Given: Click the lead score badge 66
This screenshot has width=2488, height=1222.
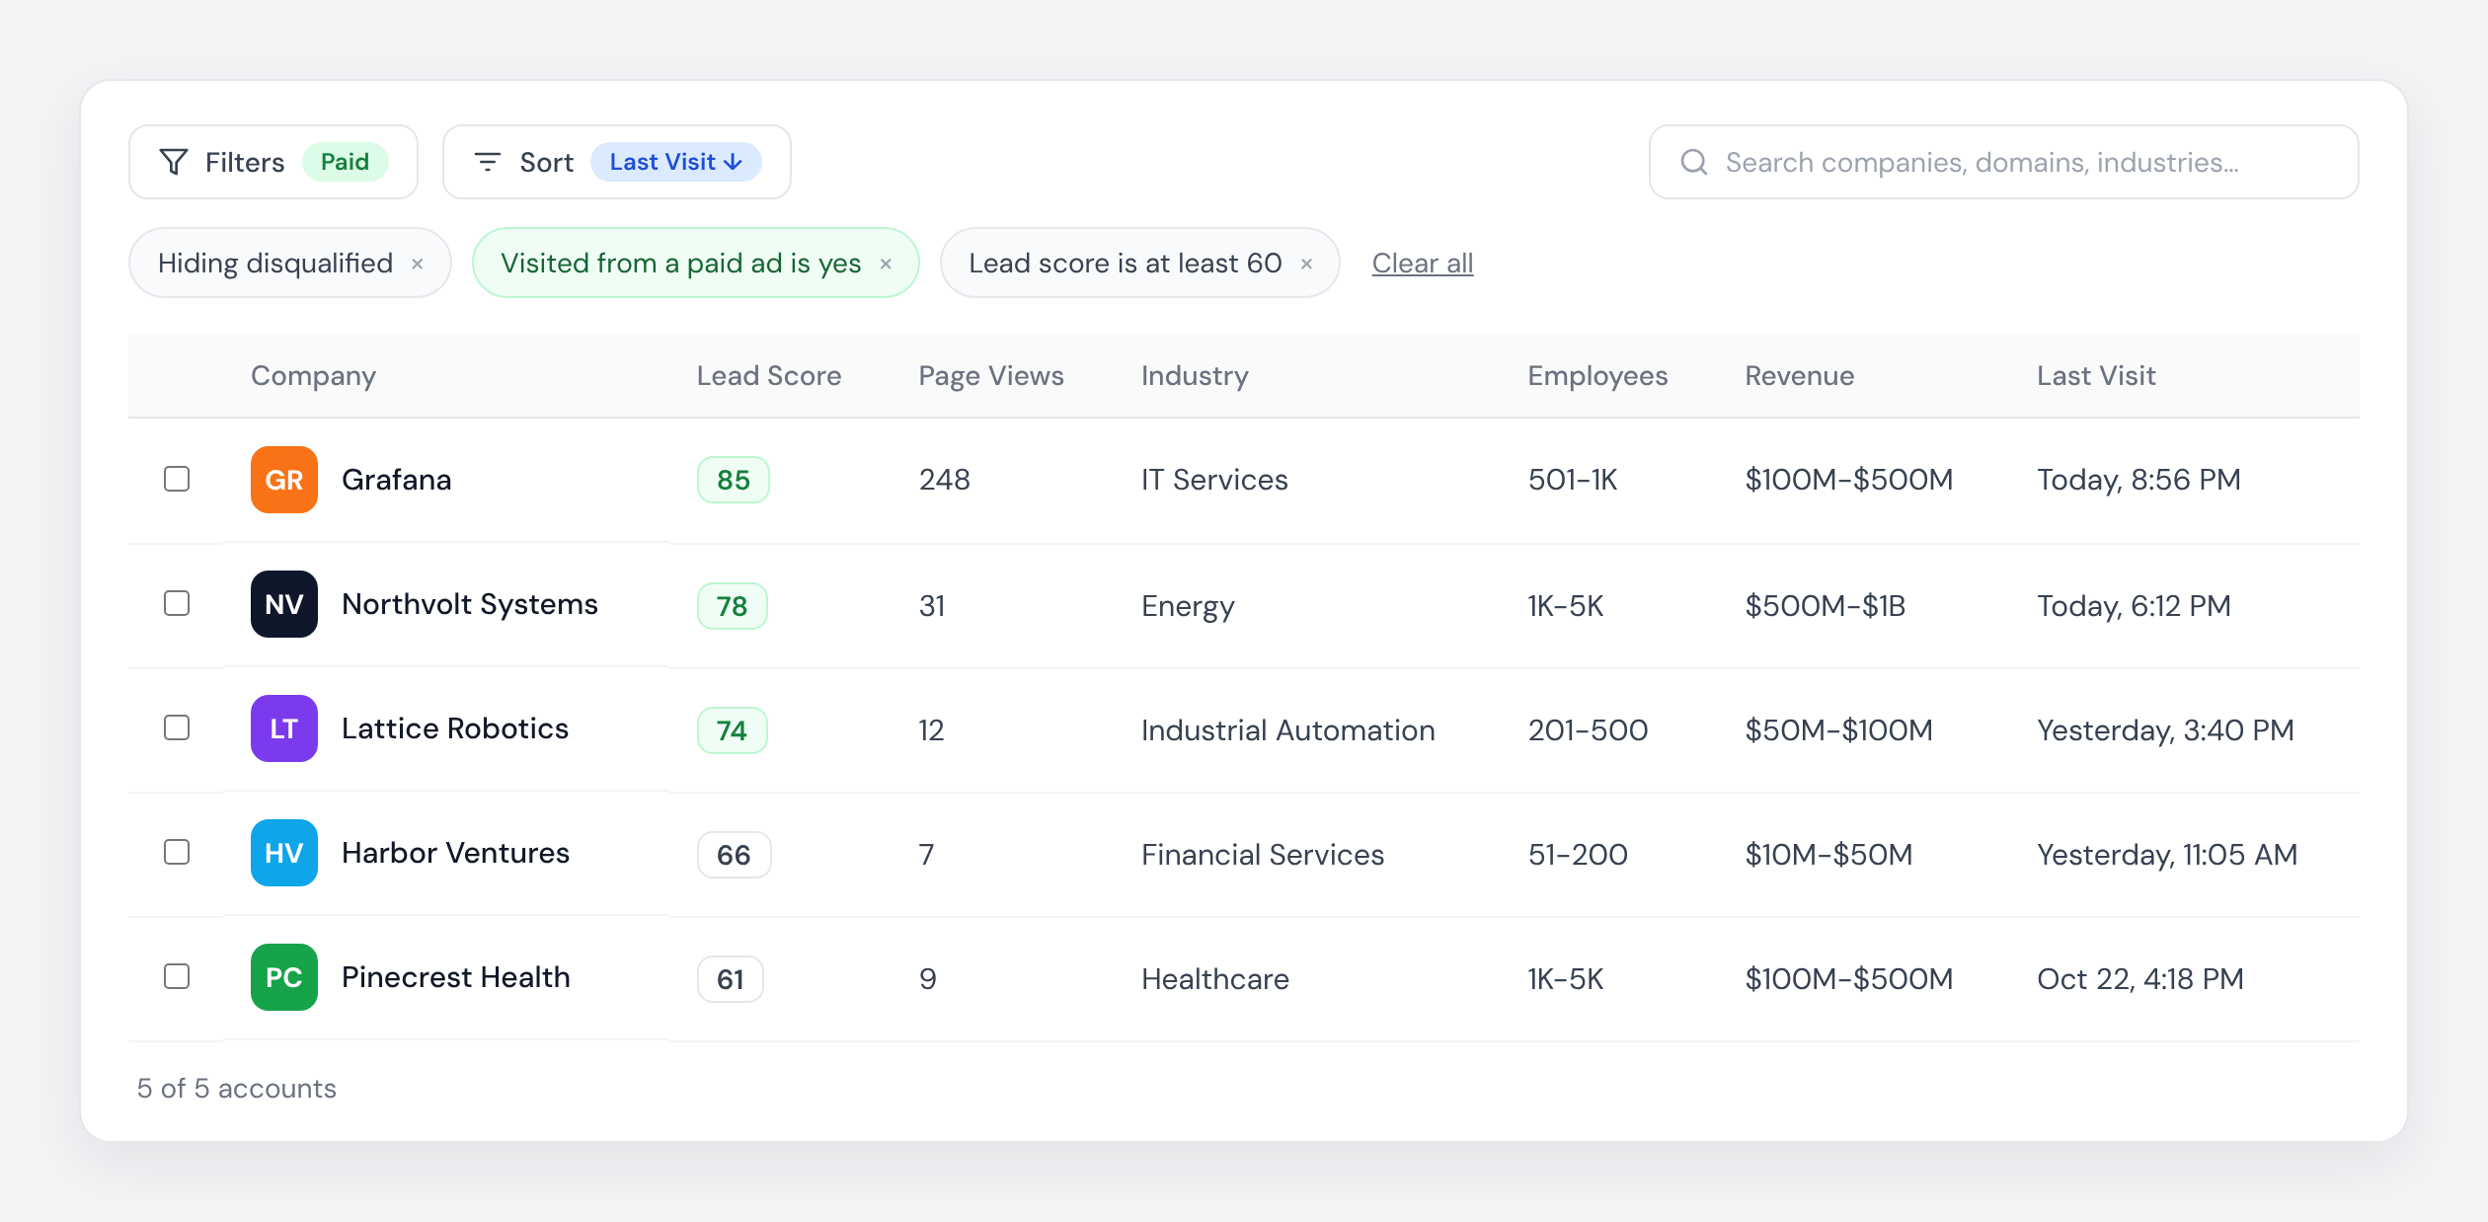Looking at the screenshot, I should tap(735, 855).
